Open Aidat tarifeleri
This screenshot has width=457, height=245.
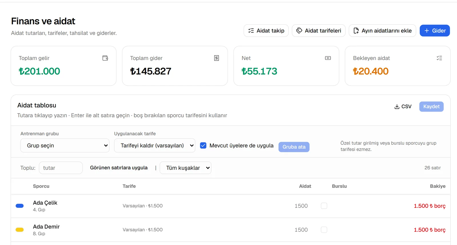(318, 31)
